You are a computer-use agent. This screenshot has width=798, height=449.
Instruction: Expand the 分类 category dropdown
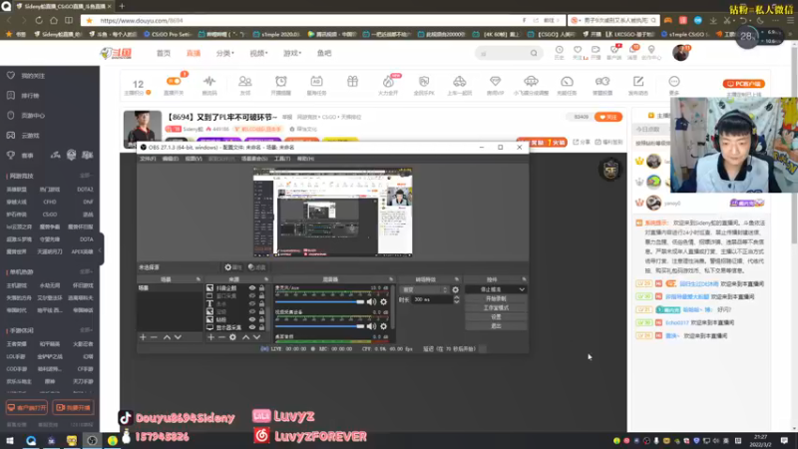[x=225, y=53]
